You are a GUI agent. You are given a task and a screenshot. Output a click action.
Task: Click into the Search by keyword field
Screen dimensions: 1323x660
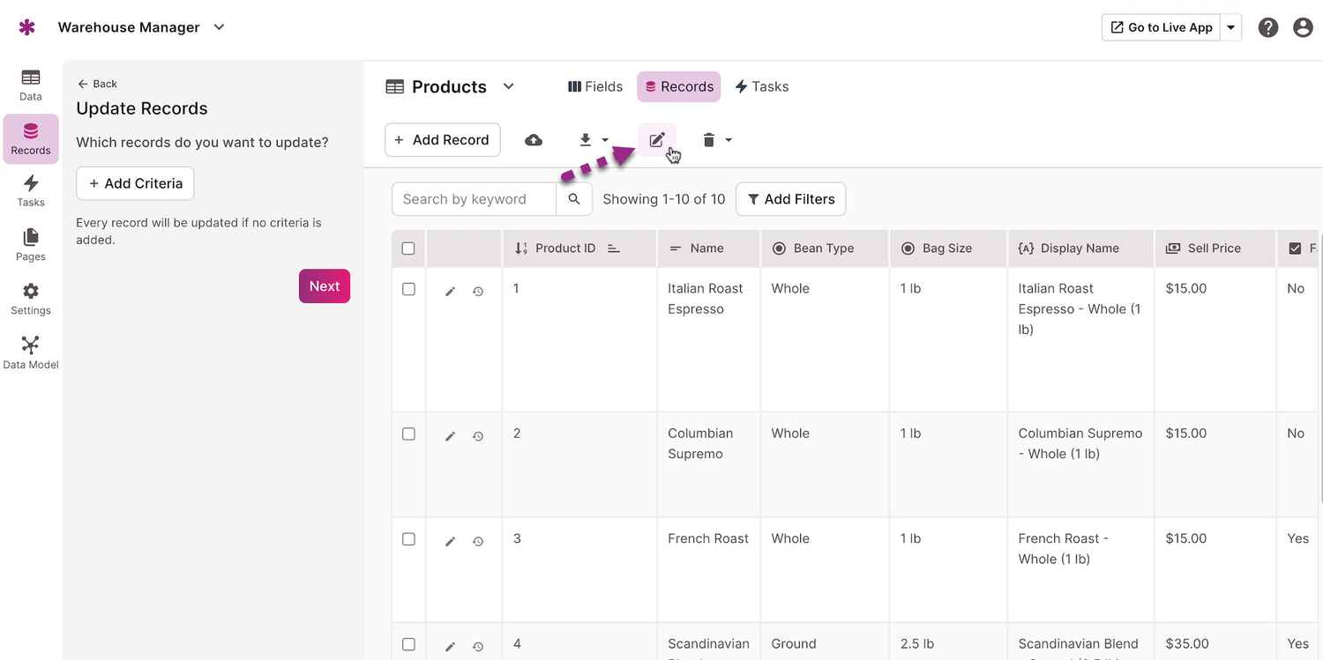[x=474, y=199]
